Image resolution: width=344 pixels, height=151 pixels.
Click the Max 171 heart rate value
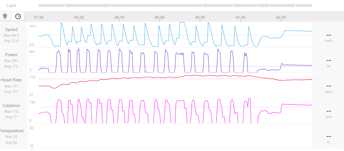[11, 86]
